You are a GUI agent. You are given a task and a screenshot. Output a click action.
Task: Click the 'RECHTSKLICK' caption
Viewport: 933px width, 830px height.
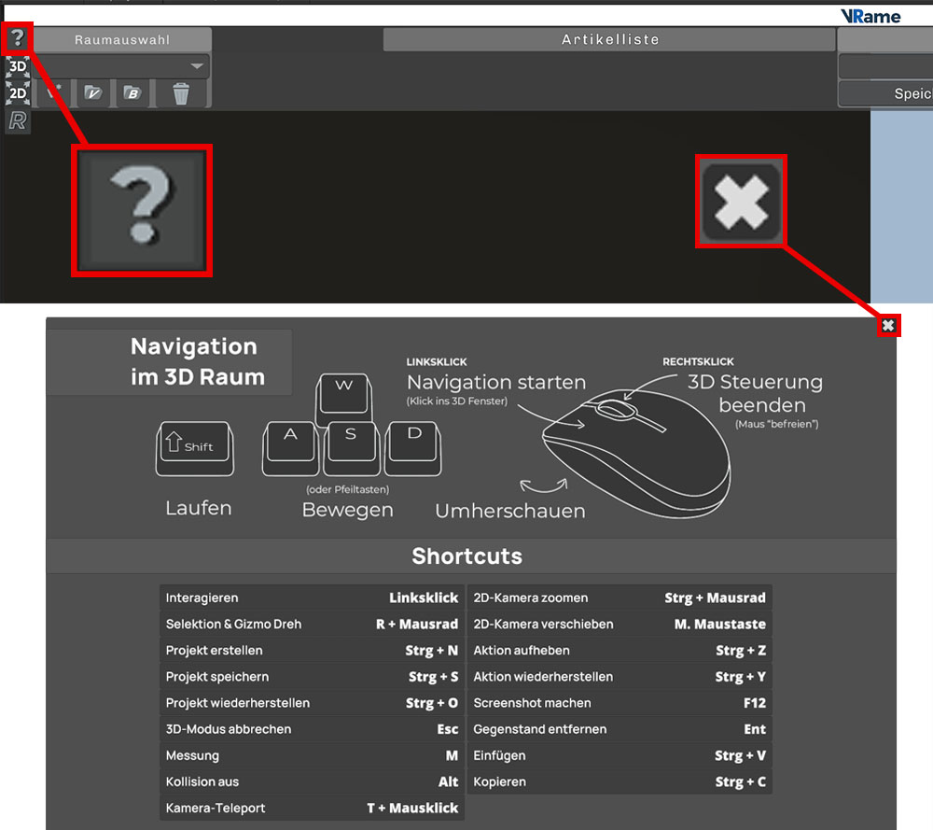[699, 361]
